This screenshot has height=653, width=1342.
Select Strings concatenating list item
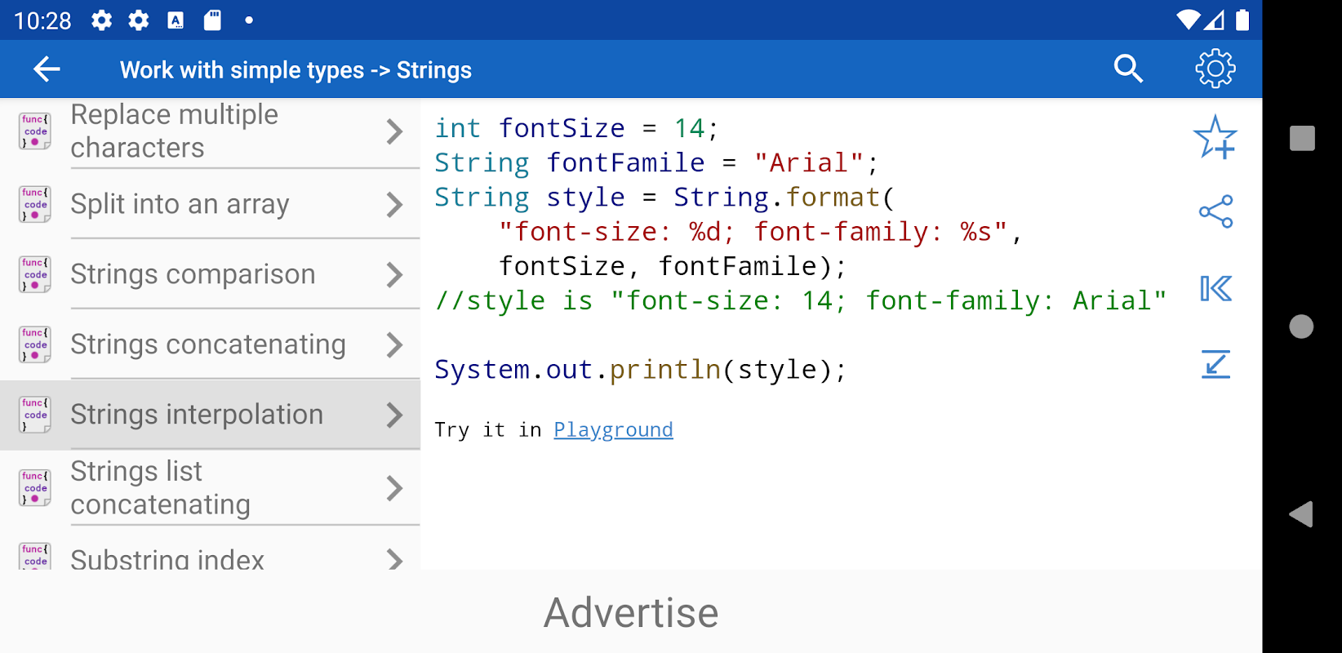(x=208, y=344)
